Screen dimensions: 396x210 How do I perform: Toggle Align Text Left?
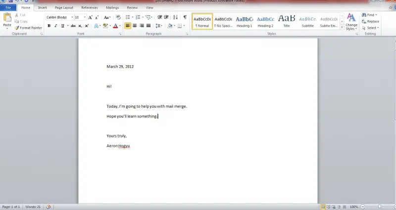point(128,26)
